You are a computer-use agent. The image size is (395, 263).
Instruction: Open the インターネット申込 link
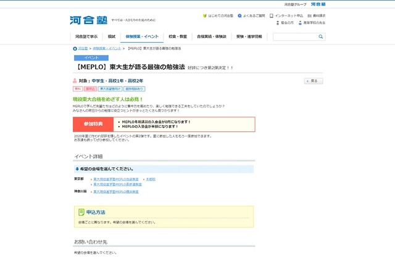286,16
